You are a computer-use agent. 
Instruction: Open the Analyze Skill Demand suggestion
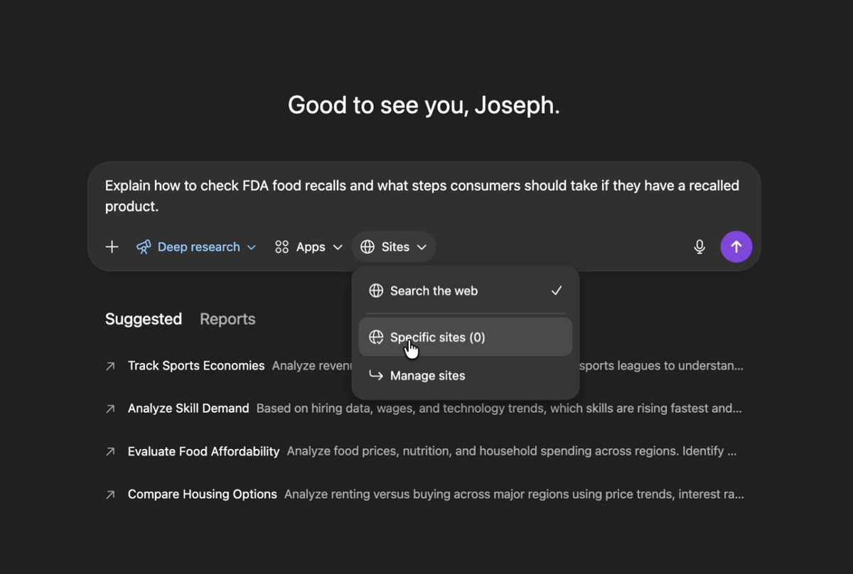tap(188, 408)
